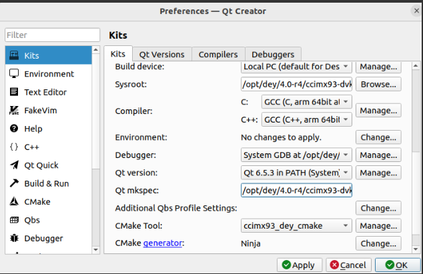The image size is (423, 274).
Task: Click the Filter input field
Action: (52, 35)
